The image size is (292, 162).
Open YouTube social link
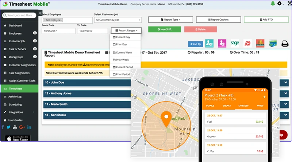[15, 127]
